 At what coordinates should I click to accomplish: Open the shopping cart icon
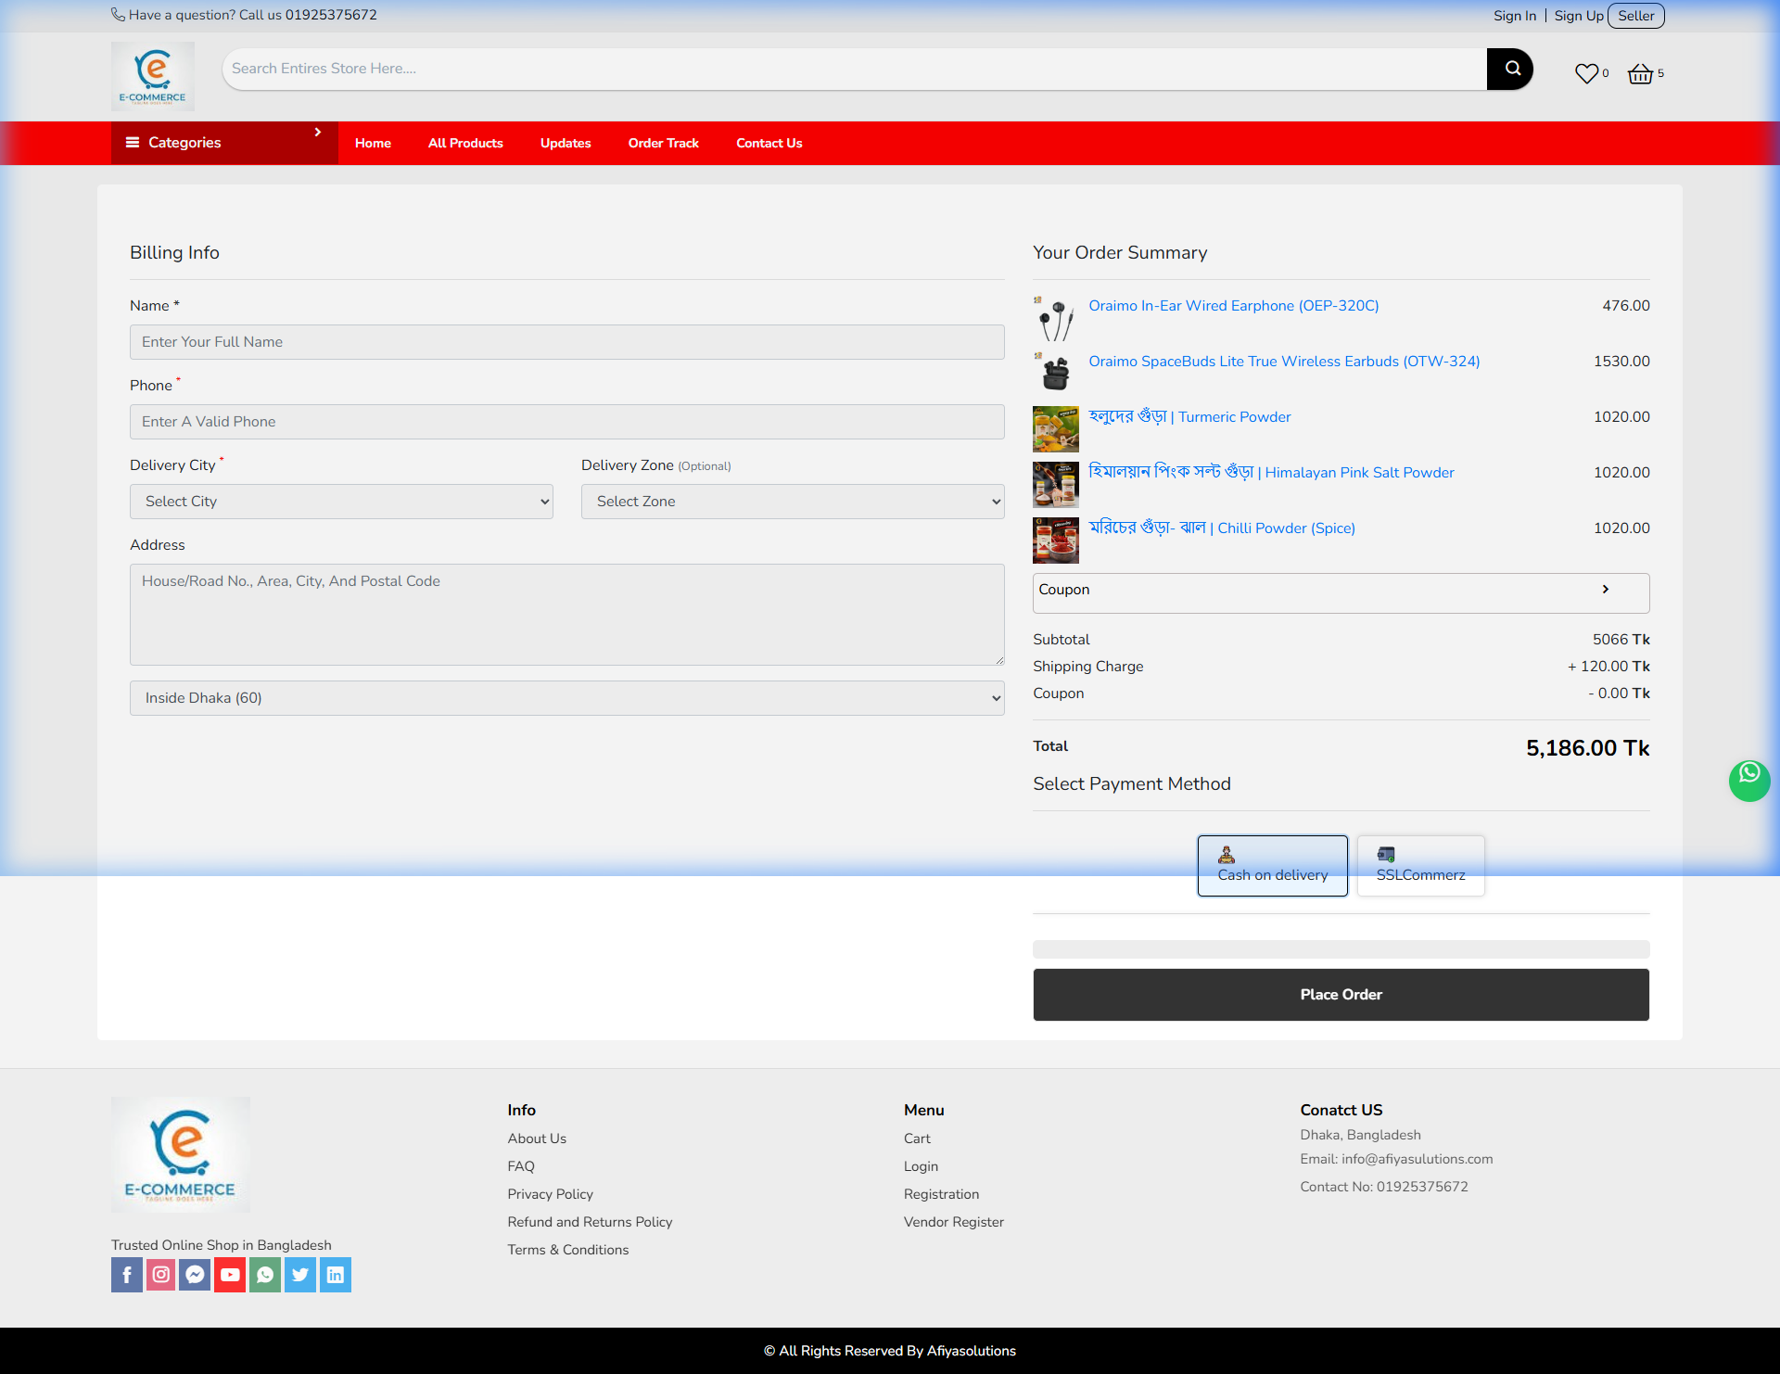pos(1641,73)
